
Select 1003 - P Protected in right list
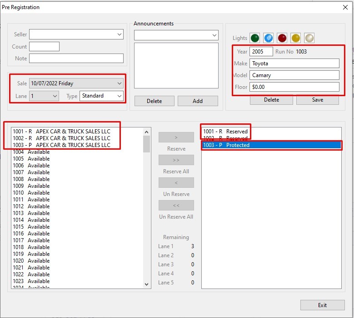(271, 145)
